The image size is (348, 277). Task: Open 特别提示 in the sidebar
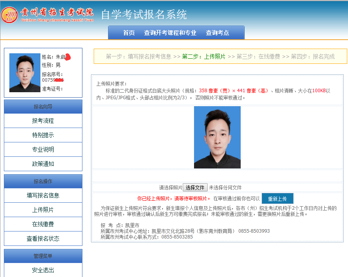(x=43, y=135)
